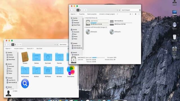Toggle the preview pane in Computer window

tap(136, 14)
